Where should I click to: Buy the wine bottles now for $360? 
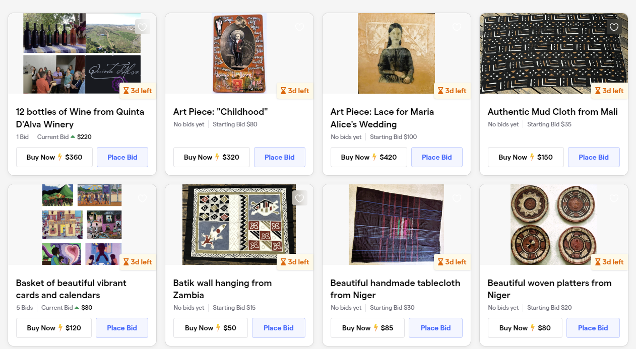click(x=54, y=157)
